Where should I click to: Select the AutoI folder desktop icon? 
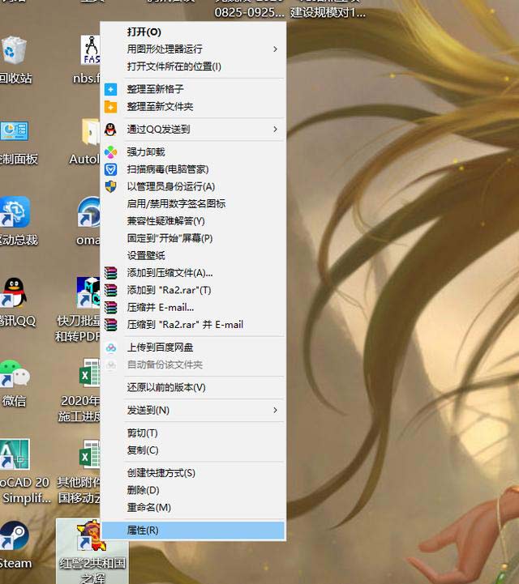[x=91, y=132]
